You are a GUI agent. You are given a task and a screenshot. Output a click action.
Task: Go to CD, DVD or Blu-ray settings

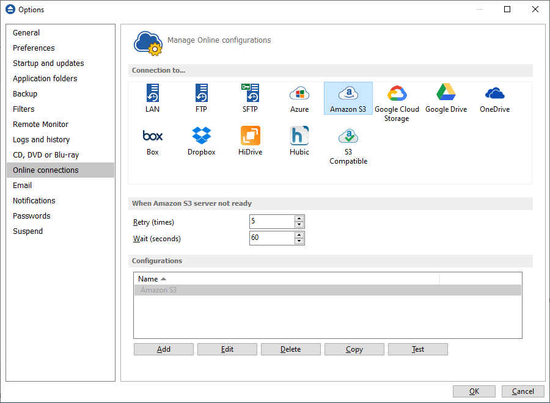click(x=61, y=155)
